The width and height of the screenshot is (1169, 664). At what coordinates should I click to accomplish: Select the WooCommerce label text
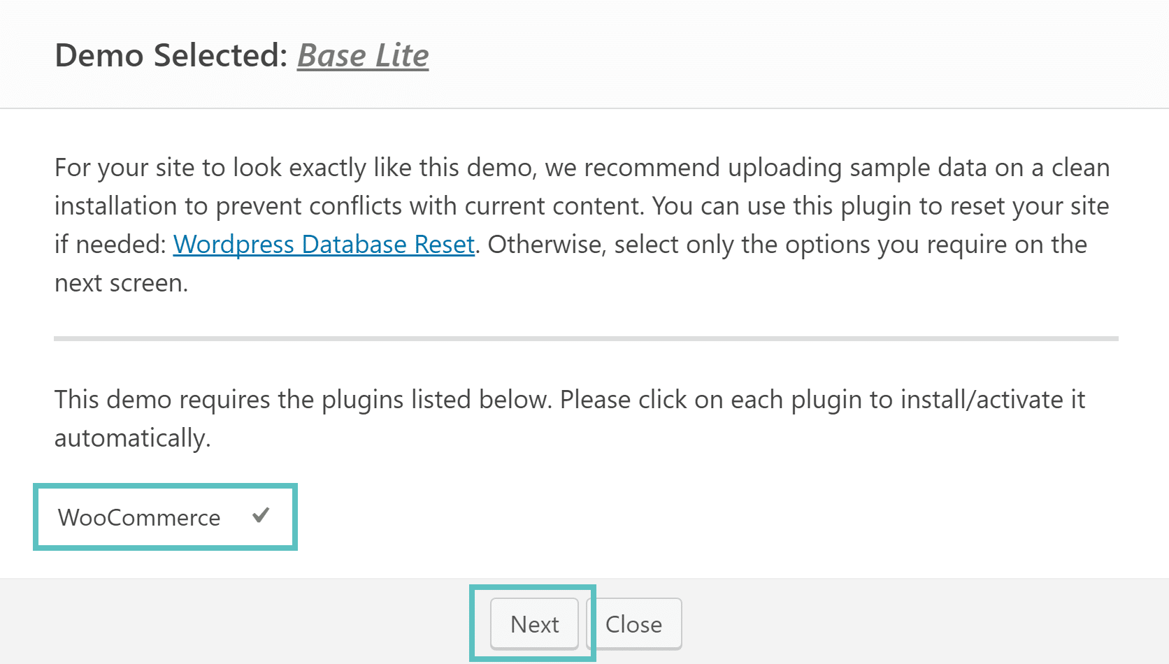pos(138,517)
